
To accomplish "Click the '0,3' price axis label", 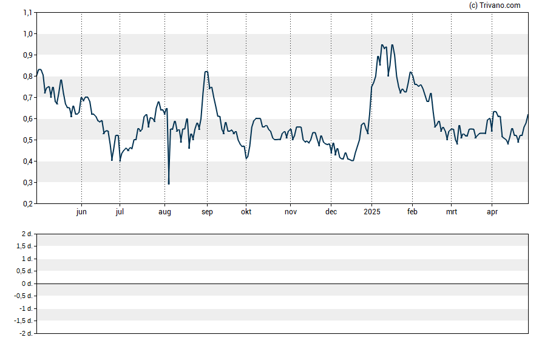I will (x=28, y=183).
